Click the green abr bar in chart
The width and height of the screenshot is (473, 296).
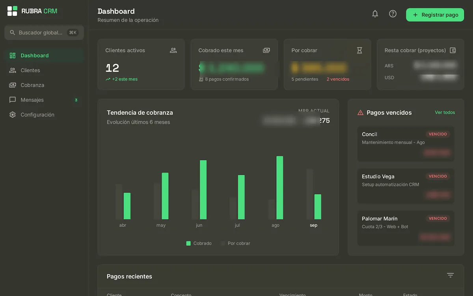127,206
